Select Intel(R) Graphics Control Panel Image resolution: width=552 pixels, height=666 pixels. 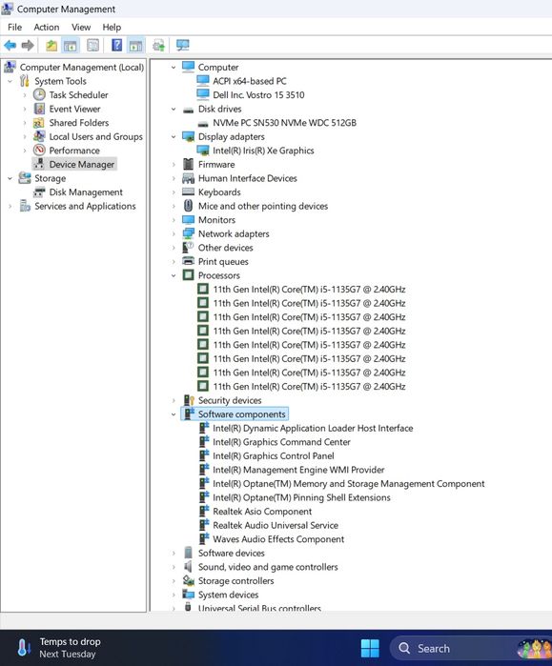coord(274,455)
